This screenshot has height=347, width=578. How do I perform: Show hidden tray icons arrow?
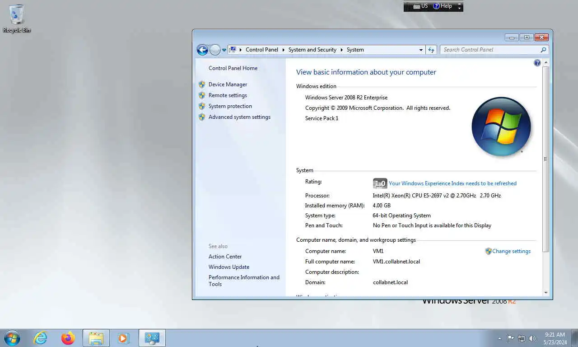[499, 338]
